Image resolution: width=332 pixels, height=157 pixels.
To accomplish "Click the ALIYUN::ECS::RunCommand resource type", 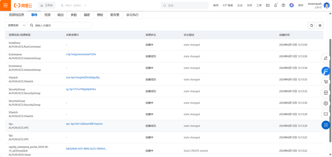I will (x=25, y=46).
